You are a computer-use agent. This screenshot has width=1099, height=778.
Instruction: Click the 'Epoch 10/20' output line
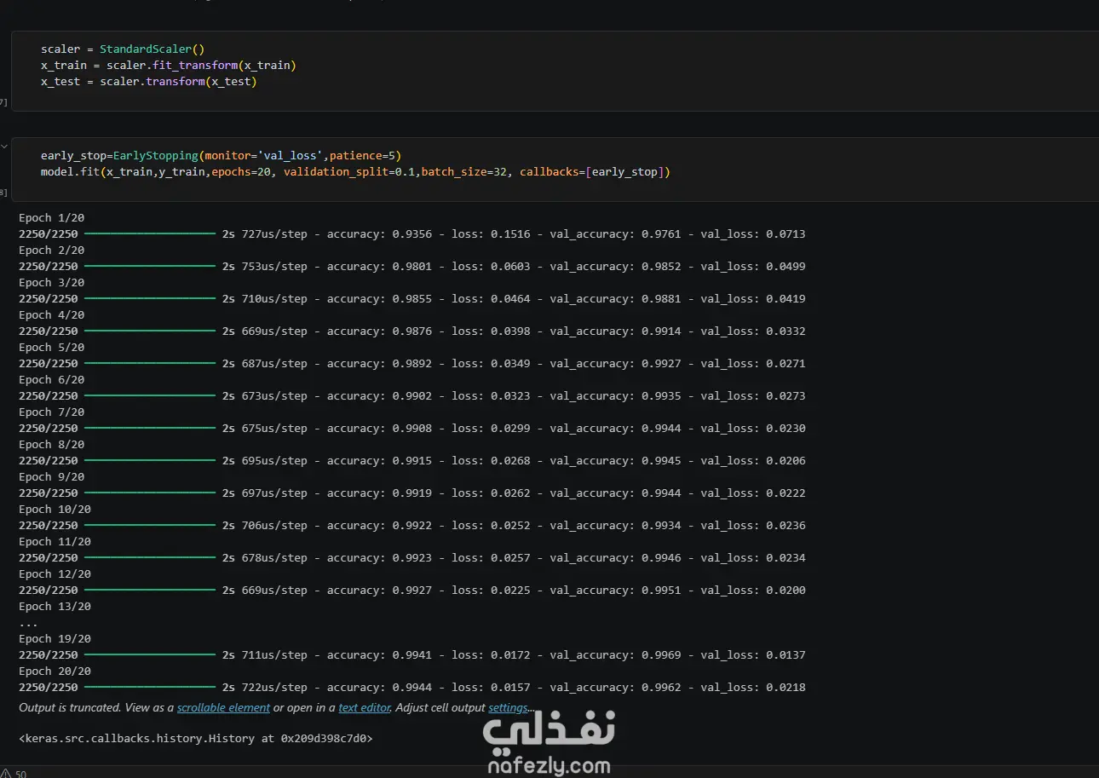click(x=55, y=510)
